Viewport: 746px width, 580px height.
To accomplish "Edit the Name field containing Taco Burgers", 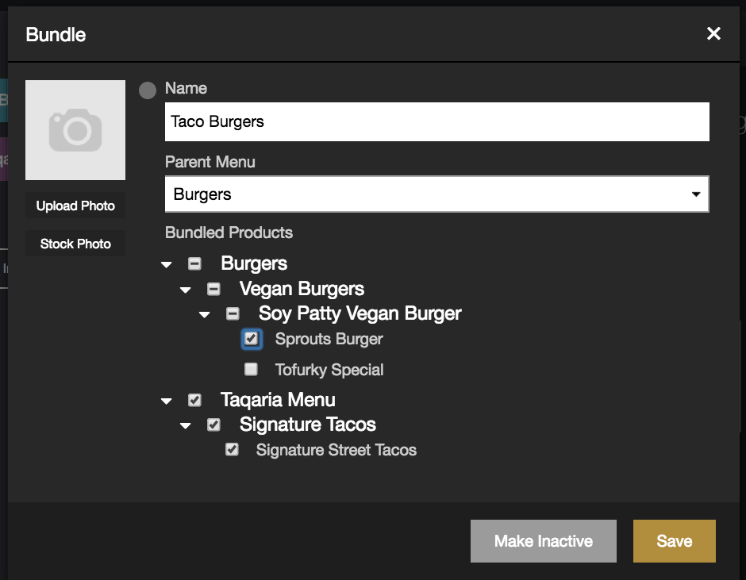I will pos(436,122).
